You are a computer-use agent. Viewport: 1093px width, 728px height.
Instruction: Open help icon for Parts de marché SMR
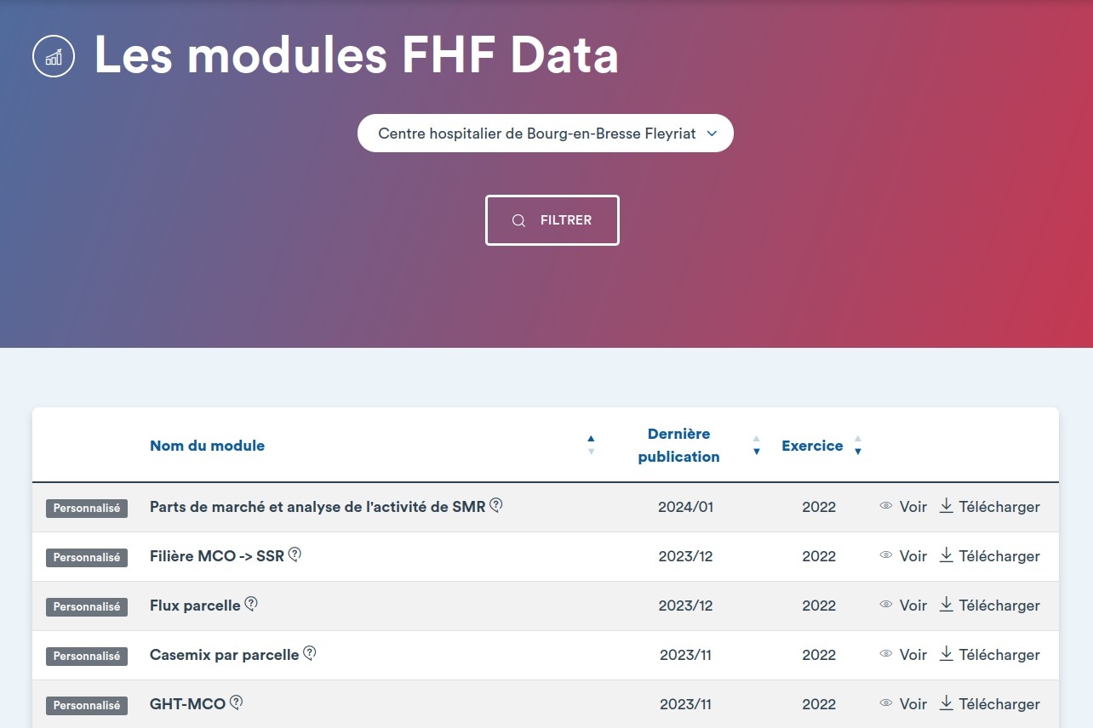[x=496, y=505]
